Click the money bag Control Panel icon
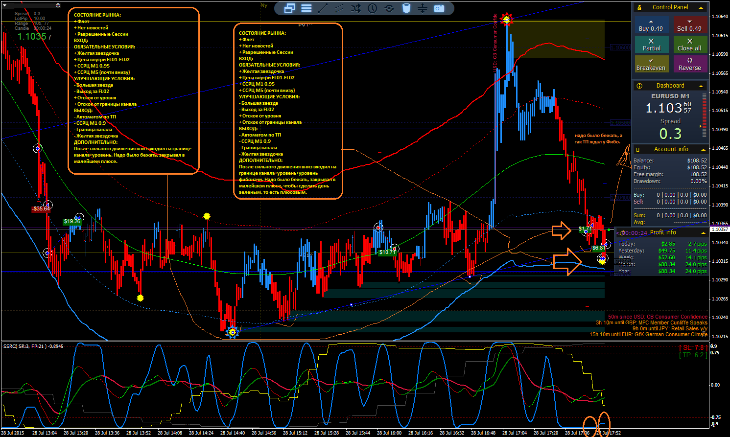Screen dimensions: 730x437 pos(639,8)
